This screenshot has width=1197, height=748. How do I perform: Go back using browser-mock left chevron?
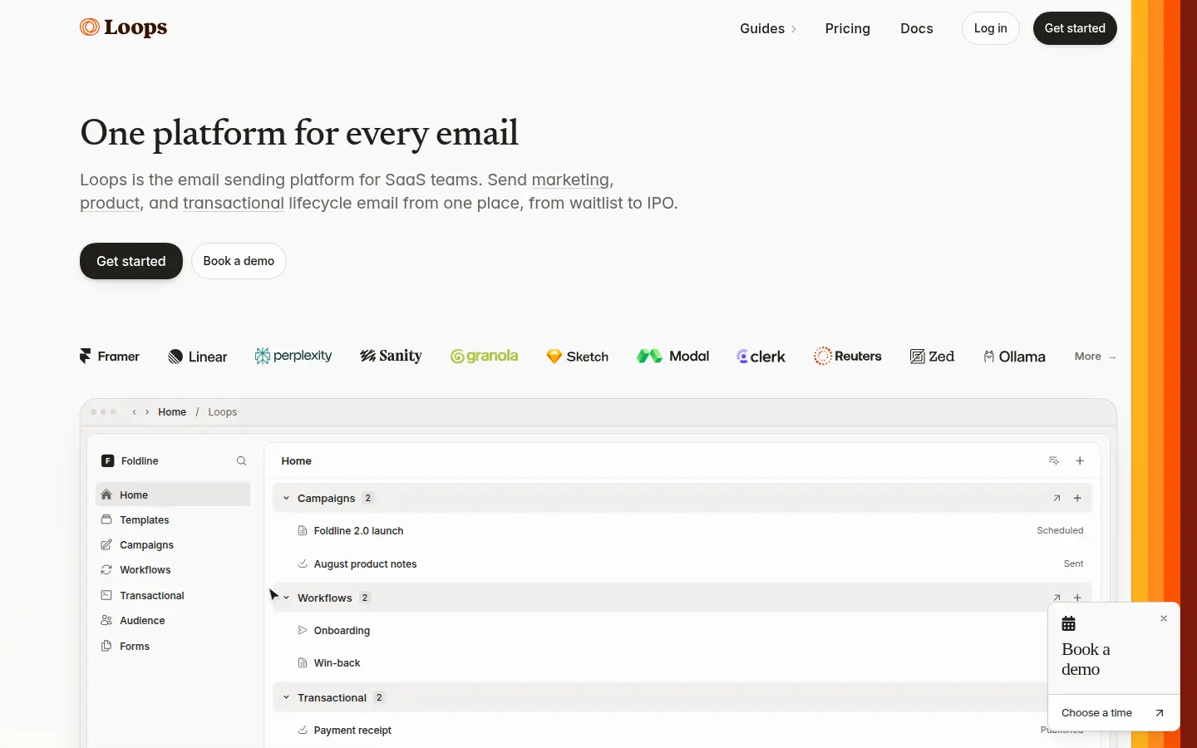click(x=134, y=412)
